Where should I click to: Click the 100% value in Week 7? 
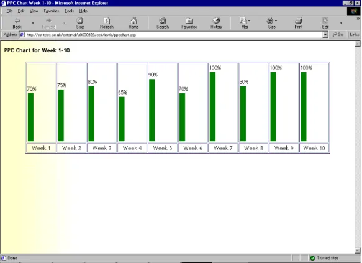pos(215,68)
